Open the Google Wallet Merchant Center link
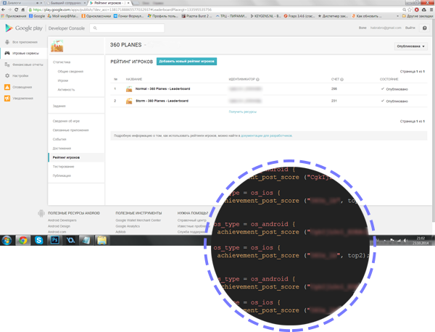435x332 pixels. tap(138, 220)
